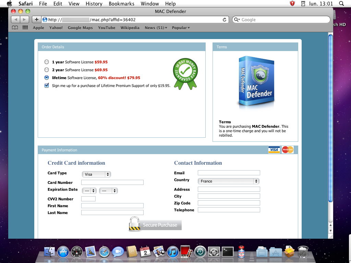Go back with the back arrow
This screenshot has height=263, width=351.
coord(16,20)
